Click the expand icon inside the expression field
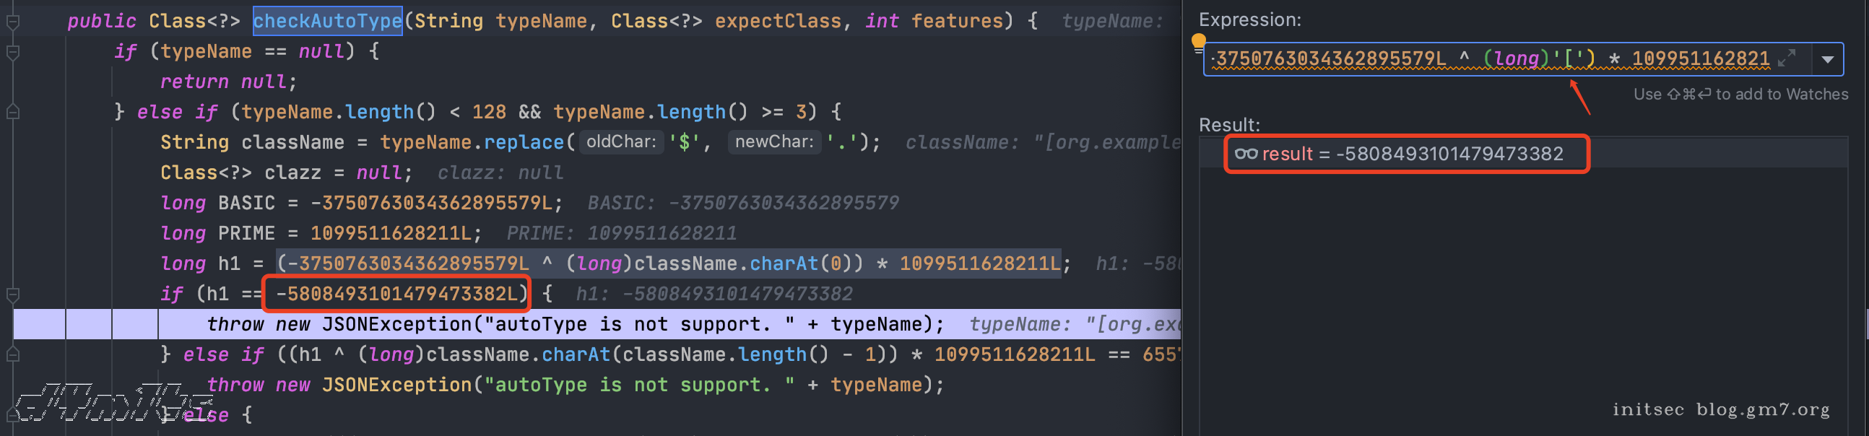Image resolution: width=1869 pixels, height=436 pixels. click(1786, 58)
